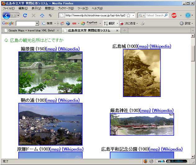Bookmark this page with the star icon
Screen dimensions: 196x165
[x=128, y=15]
